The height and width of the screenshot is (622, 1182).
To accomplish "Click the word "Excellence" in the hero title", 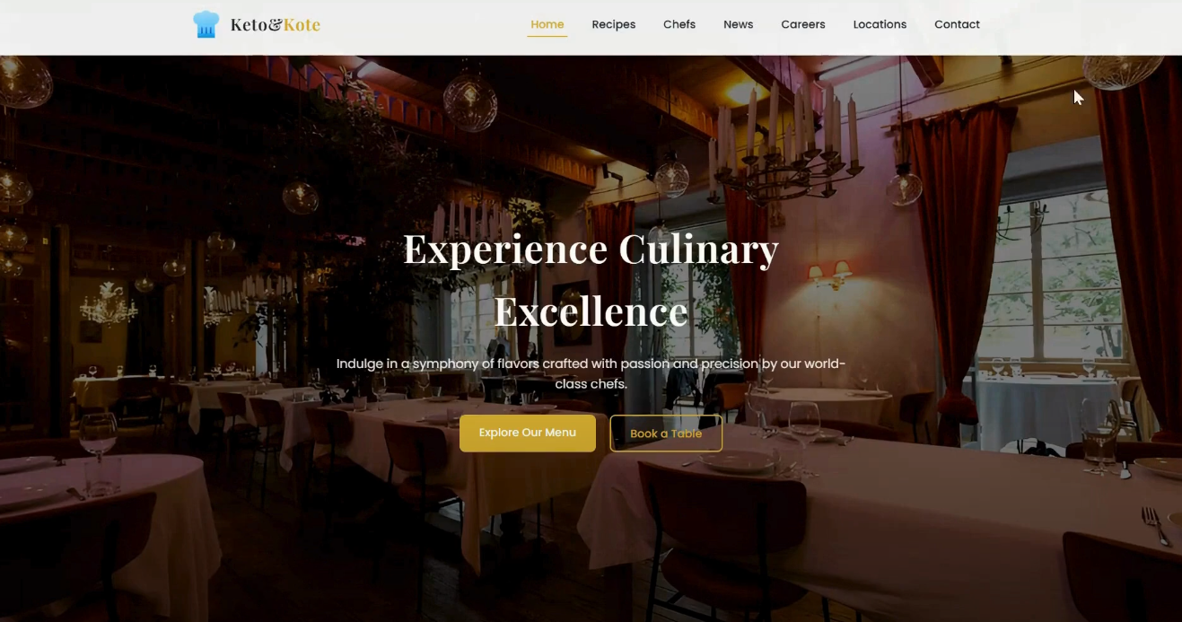I will coord(591,311).
